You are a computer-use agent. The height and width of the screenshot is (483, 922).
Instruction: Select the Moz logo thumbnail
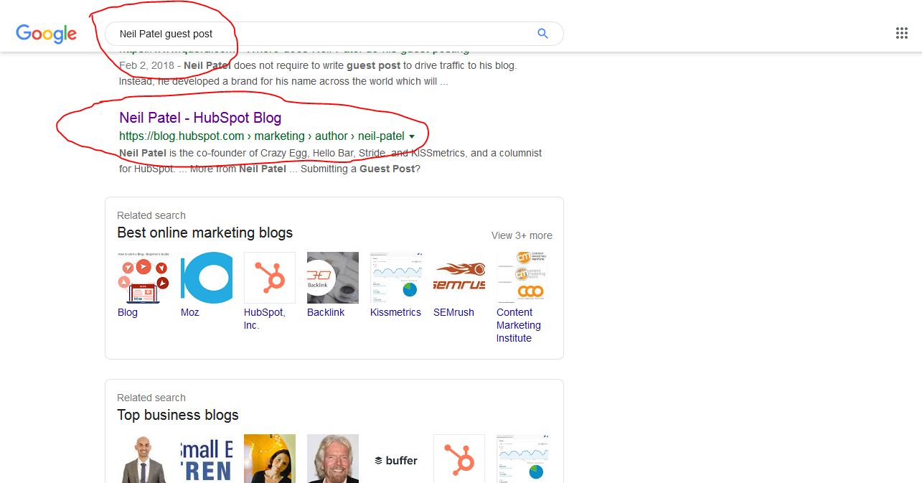pyautogui.click(x=207, y=278)
